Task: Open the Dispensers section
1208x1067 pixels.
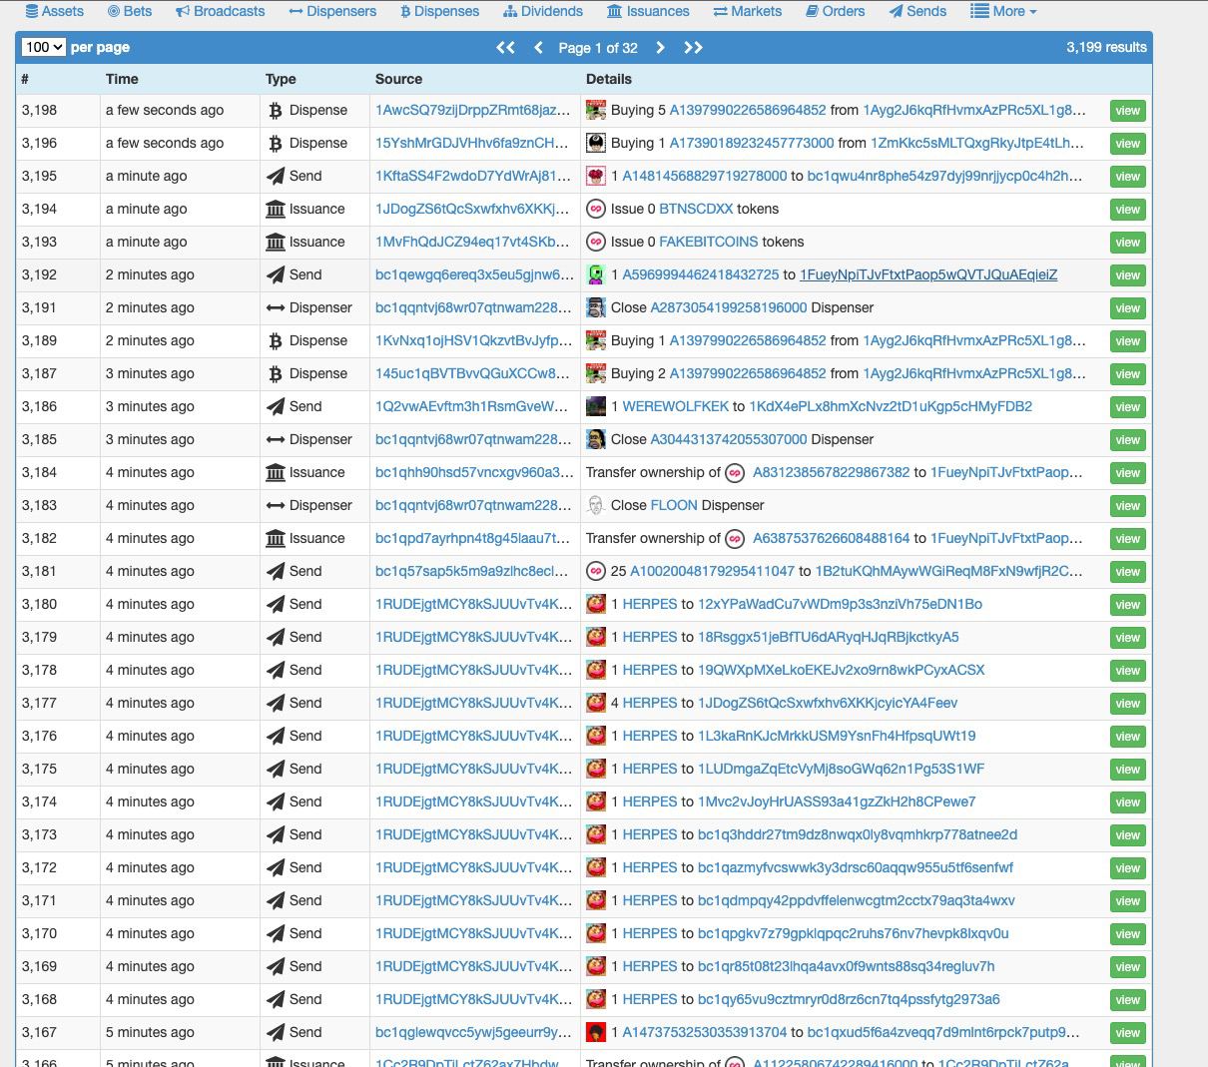Action: coord(332,11)
